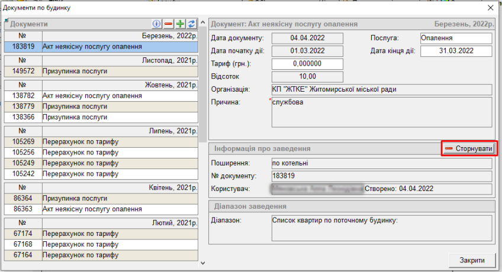Select document 138782 in Жовтень 2021
502x272 pixels.
click(x=101, y=96)
